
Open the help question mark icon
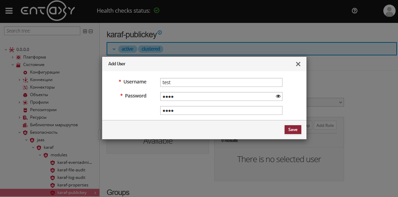354,11
